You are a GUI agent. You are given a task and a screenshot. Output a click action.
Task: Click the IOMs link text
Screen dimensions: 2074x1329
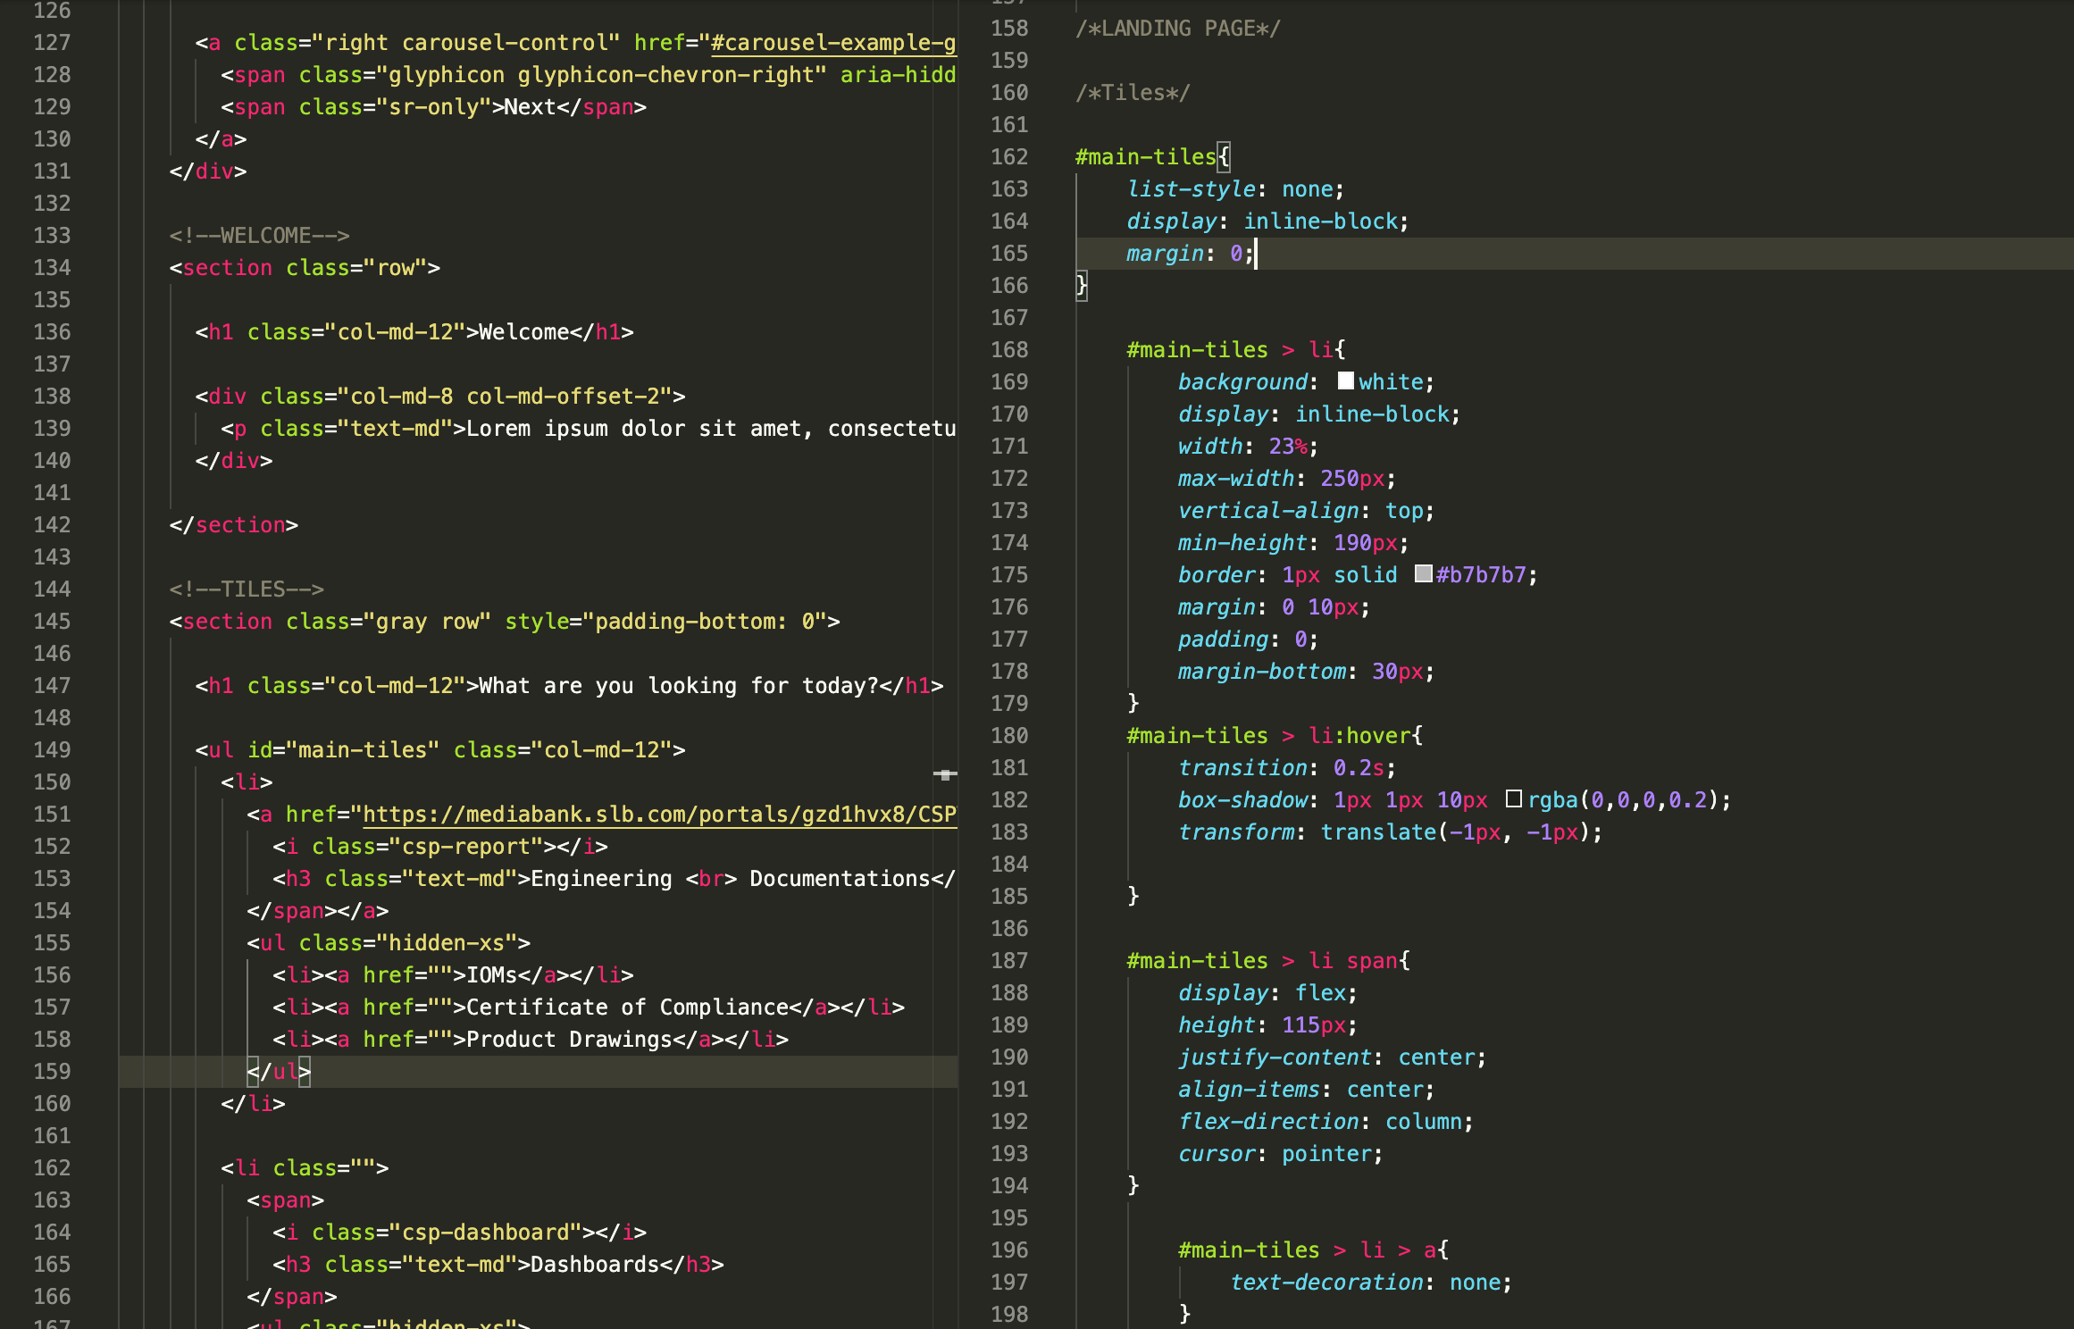[x=492, y=975]
